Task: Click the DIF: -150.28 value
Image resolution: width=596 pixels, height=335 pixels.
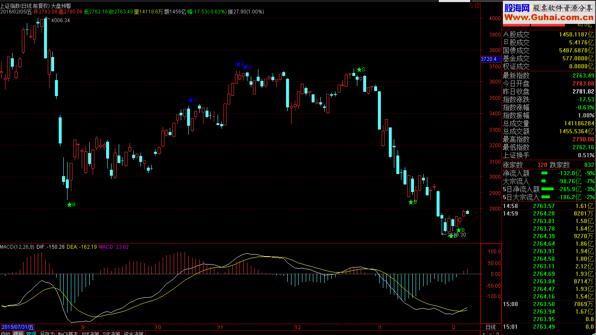Action: [51, 247]
